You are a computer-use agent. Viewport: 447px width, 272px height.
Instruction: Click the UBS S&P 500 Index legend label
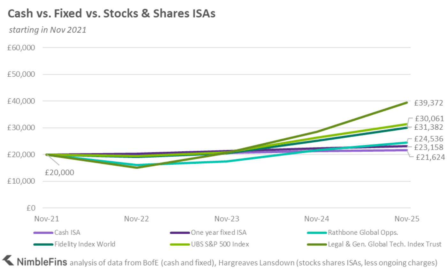tap(220, 245)
